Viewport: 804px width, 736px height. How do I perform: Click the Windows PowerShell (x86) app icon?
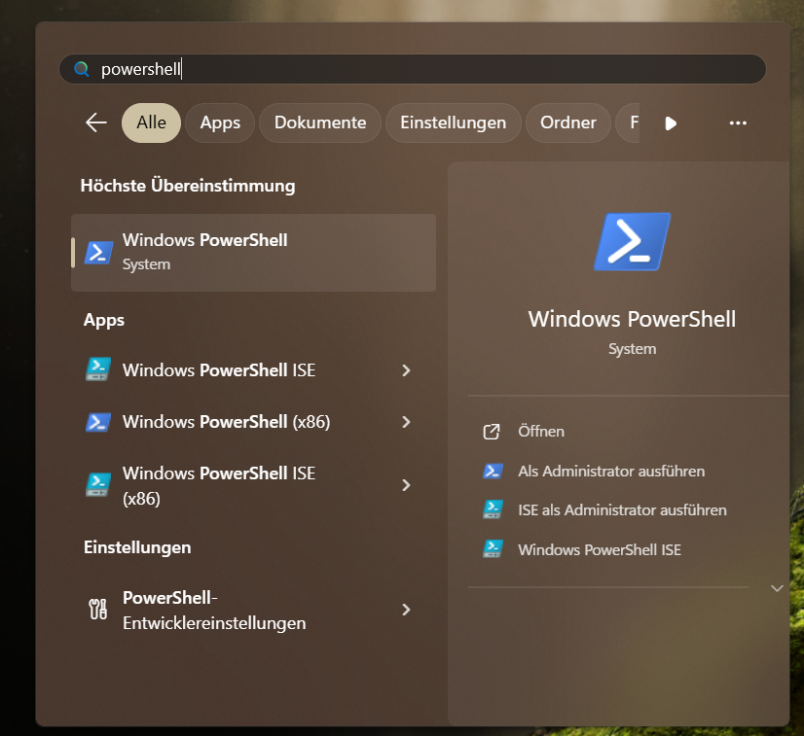[x=98, y=422]
